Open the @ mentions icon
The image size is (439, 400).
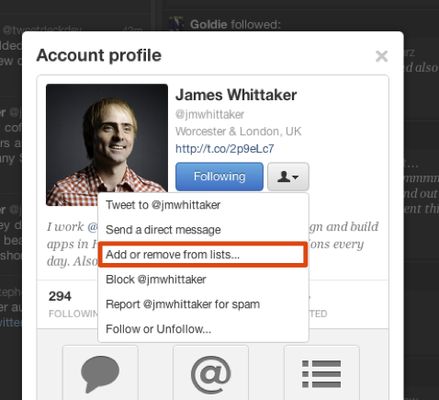coord(211,373)
